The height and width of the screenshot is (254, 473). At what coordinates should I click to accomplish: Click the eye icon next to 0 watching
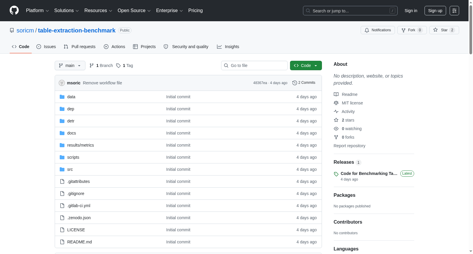336,129
